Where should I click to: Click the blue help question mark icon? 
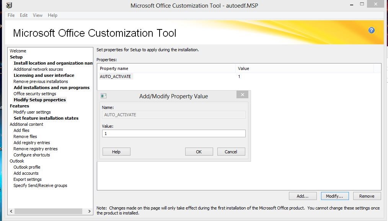(371, 30)
